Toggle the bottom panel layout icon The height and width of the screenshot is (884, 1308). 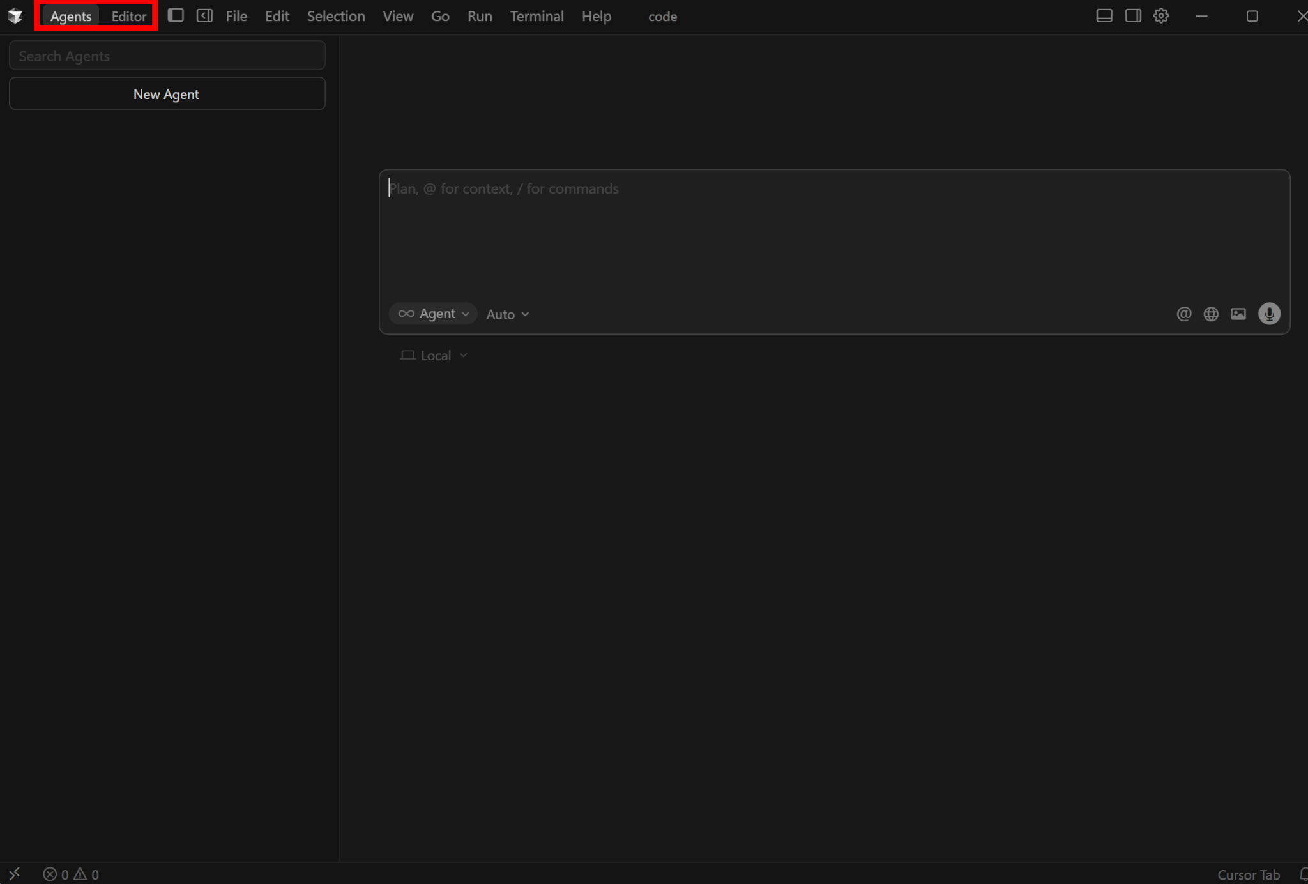(x=1104, y=16)
